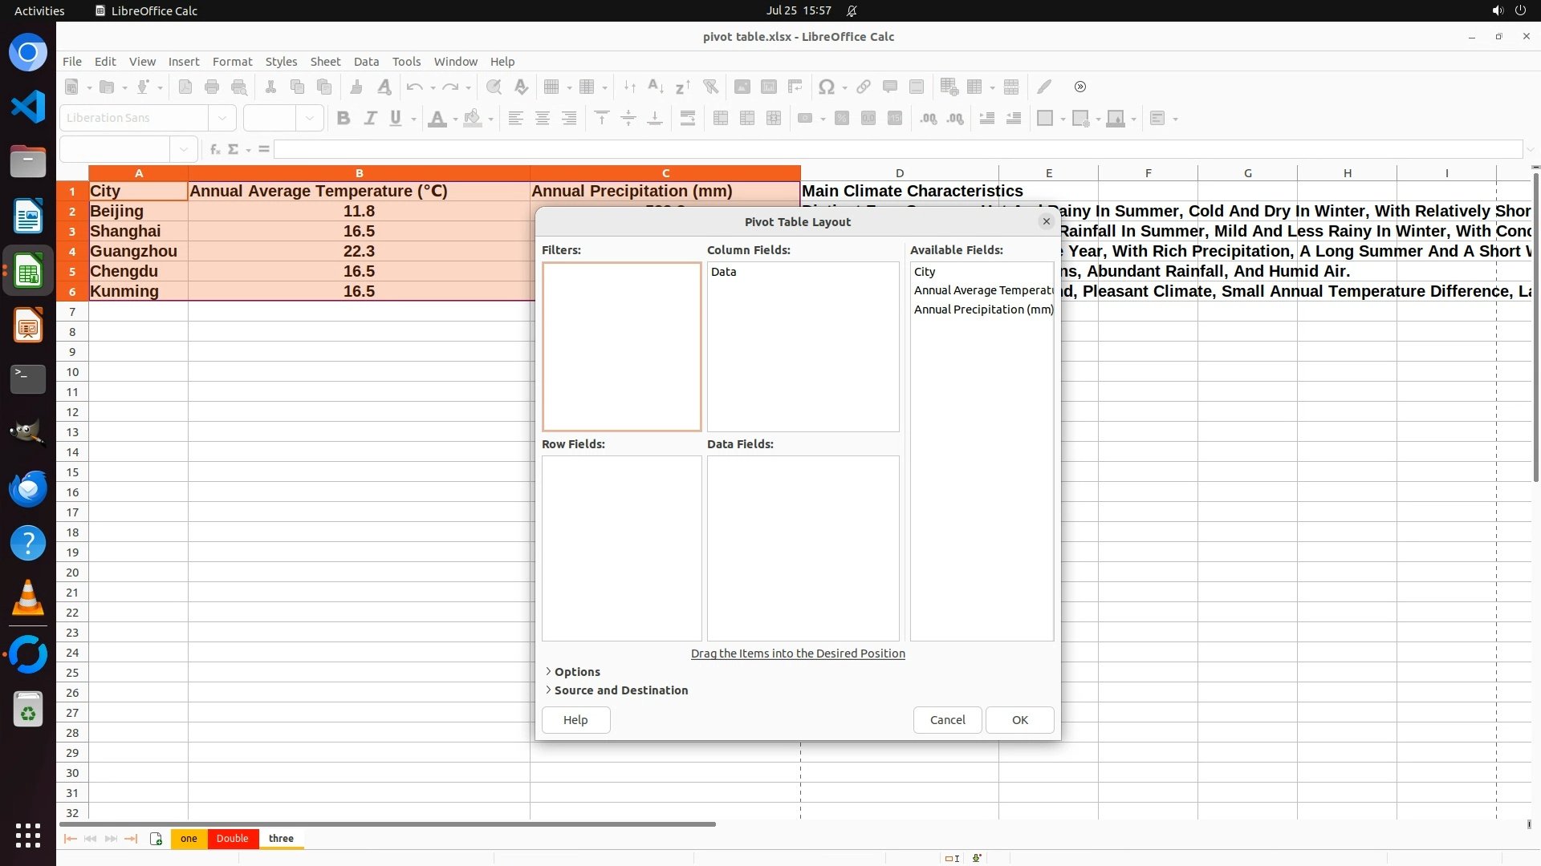Close the Pivot Table Layout dialog
This screenshot has width=1541, height=866.
pyautogui.click(x=1046, y=222)
